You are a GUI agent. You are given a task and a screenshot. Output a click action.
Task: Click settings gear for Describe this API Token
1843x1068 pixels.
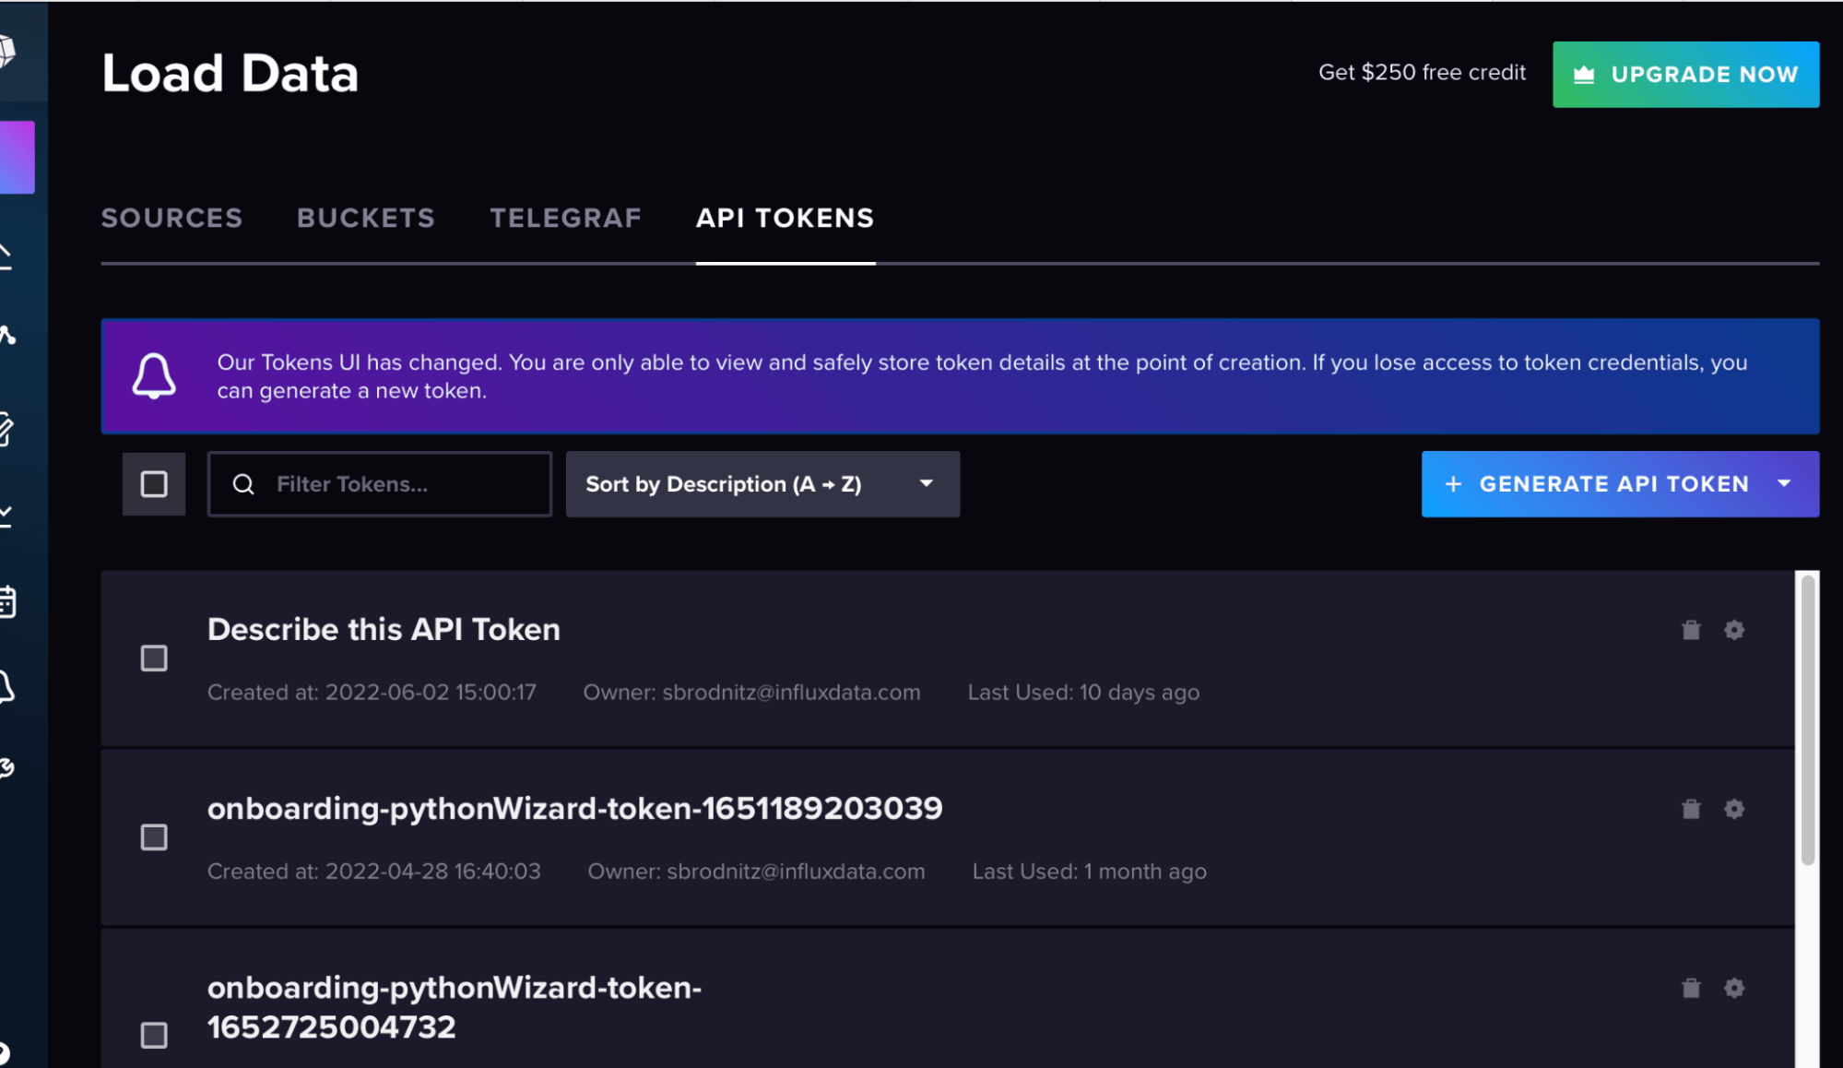1733,629
